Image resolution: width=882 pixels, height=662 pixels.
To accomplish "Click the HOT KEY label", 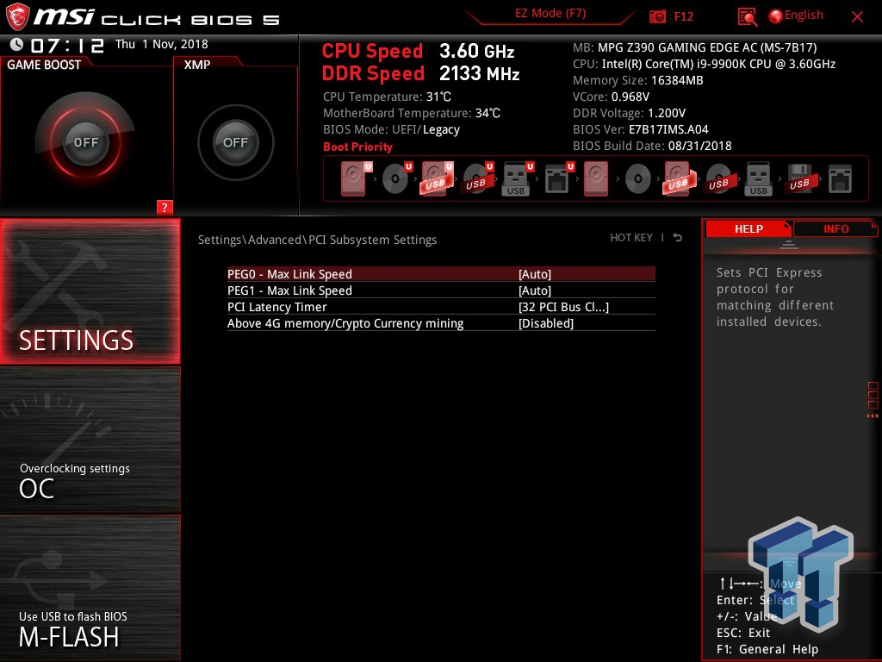I will [x=631, y=238].
